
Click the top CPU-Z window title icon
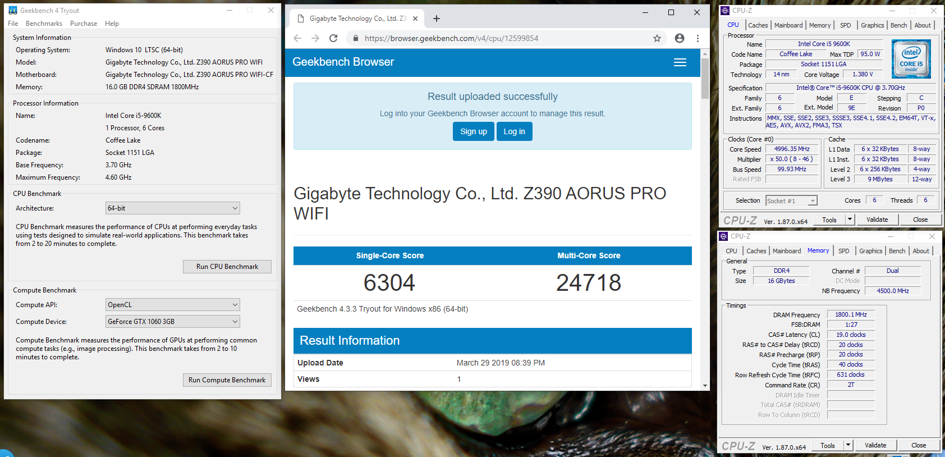[x=725, y=10]
